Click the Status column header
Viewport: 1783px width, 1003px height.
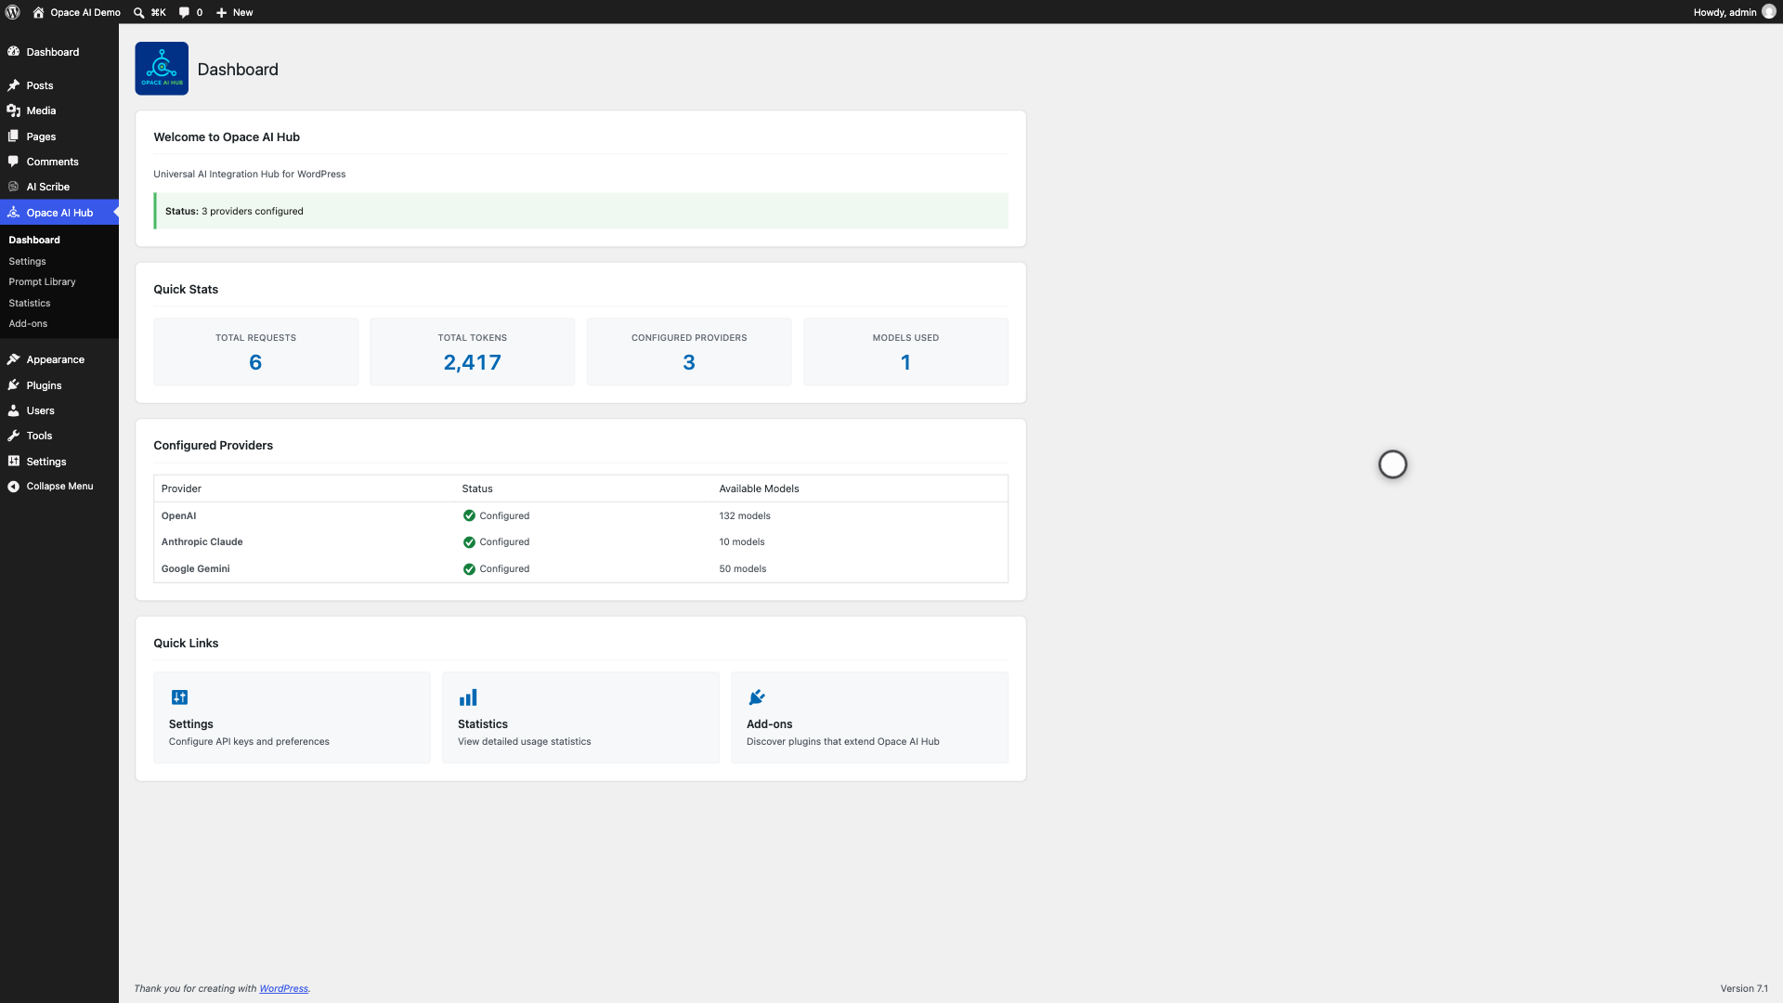477,488
